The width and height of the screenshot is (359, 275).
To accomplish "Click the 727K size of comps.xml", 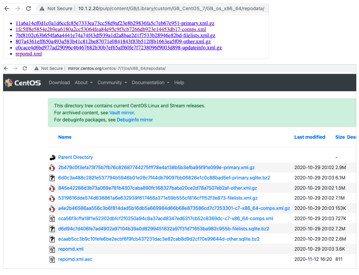I will (x=341, y=219).
